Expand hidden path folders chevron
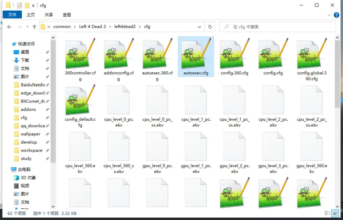343x220 pixels. coord(49,27)
